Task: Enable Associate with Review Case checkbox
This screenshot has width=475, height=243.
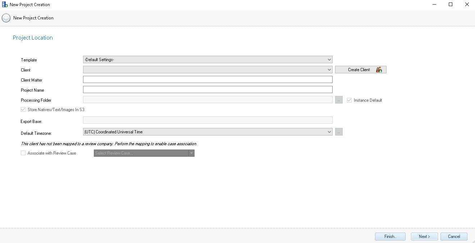Action: tap(23, 153)
